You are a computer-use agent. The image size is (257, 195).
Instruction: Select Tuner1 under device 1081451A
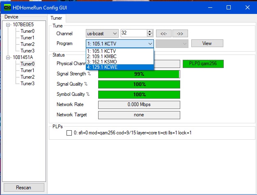28,70
